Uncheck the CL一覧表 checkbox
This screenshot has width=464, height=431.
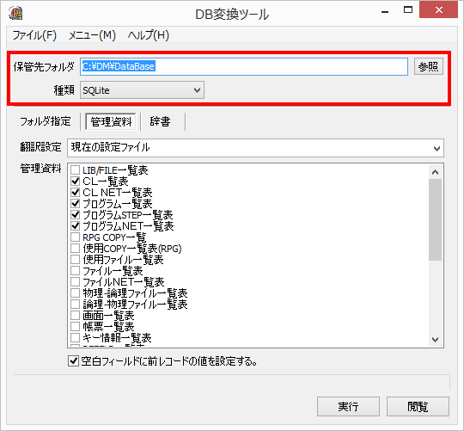click(x=75, y=181)
